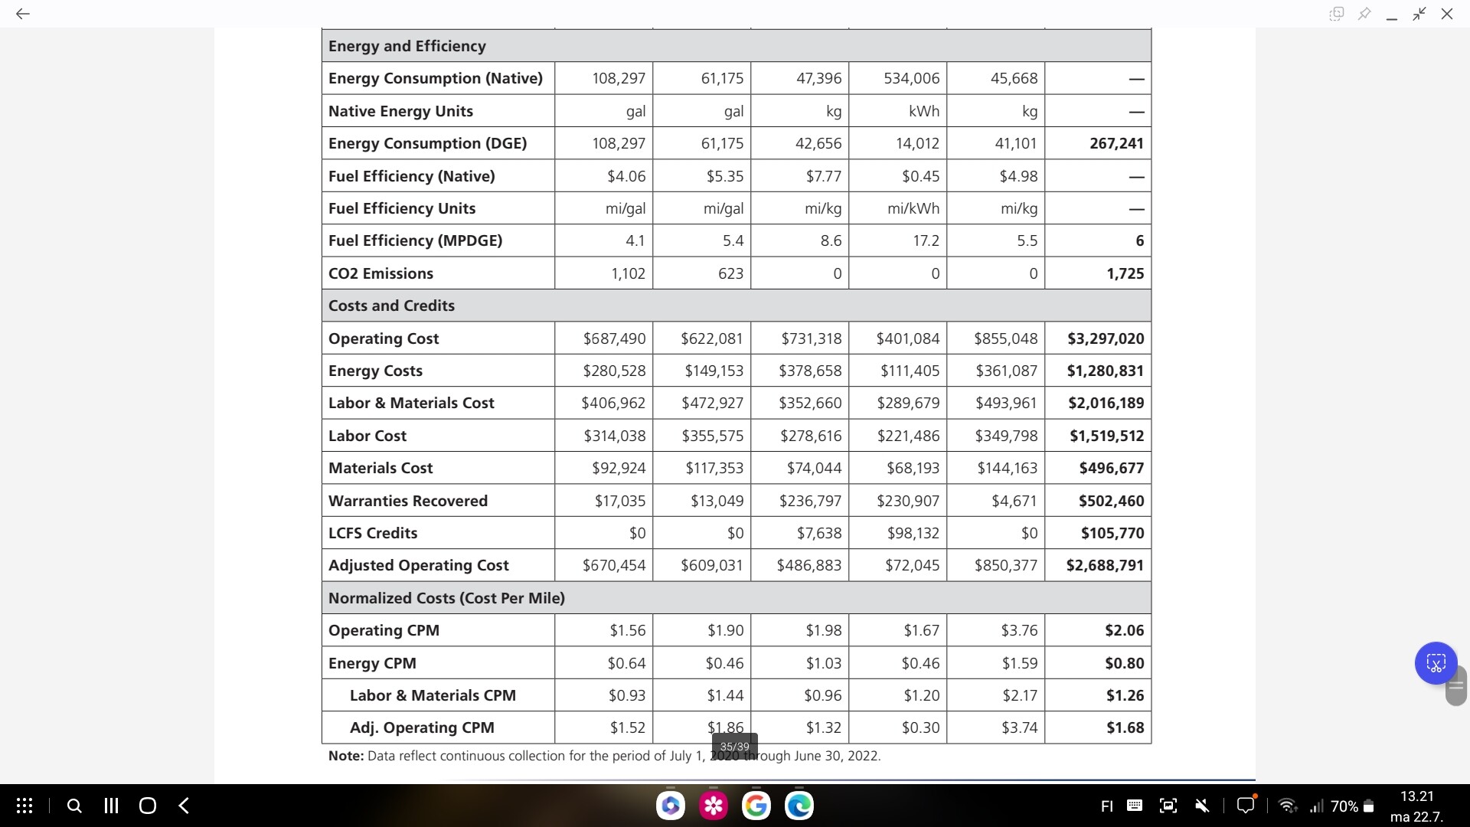Open recent apps button in taskbar
1470x827 pixels.
point(111,806)
